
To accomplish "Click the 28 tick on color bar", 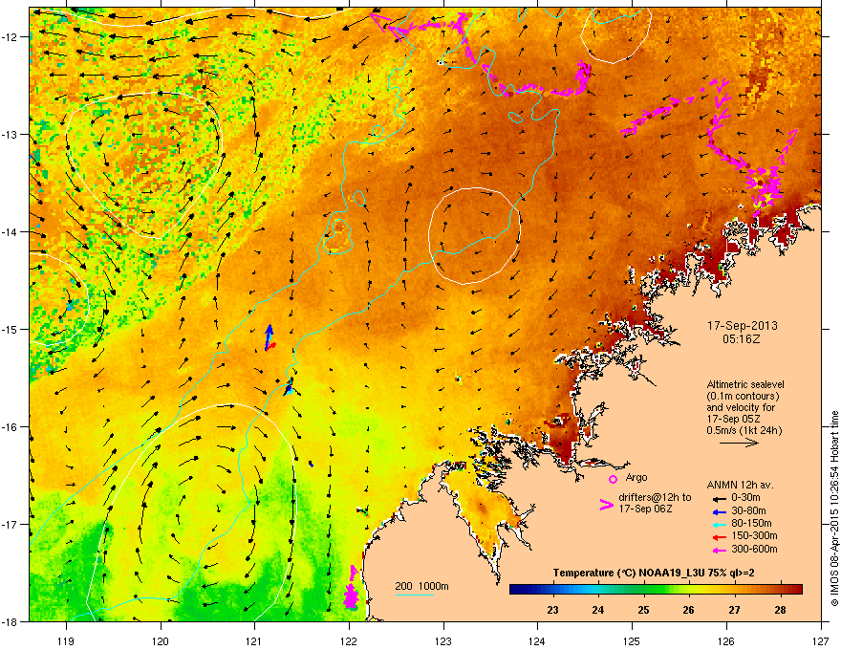I will pyautogui.click(x=781, y=610).
